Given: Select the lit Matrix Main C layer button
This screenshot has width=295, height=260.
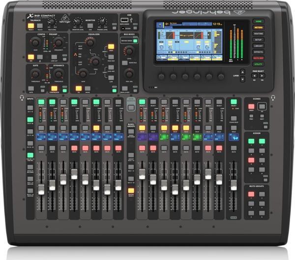Looking at the screenshot, I should 131,191.
